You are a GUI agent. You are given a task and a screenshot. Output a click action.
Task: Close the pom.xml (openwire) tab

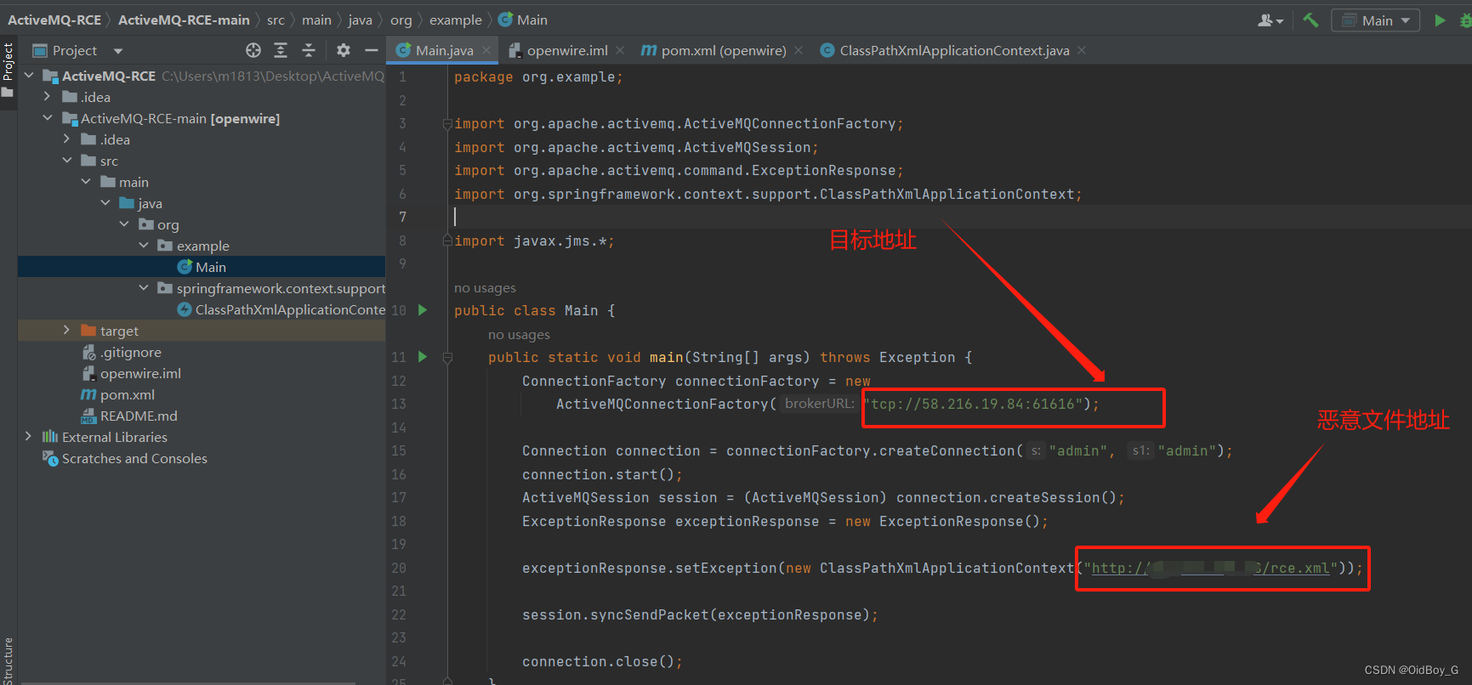[799, 51]
